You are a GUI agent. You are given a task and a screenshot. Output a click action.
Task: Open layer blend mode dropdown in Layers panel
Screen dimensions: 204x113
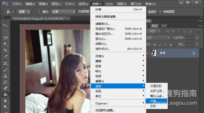(158, 38)
